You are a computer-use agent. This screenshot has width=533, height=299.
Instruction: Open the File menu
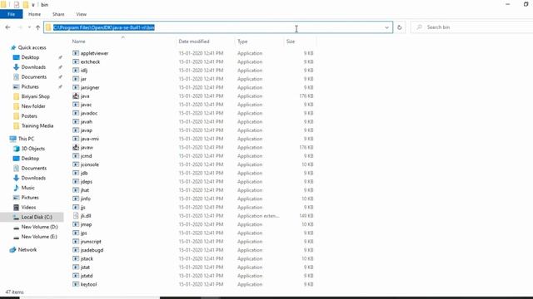[11, 14]
